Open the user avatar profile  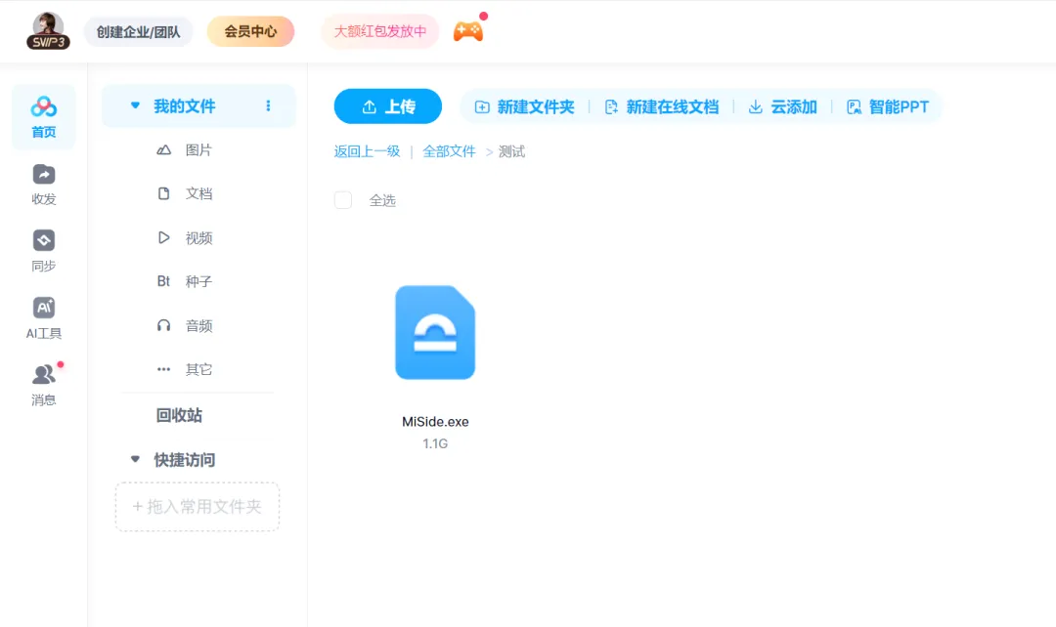pos(48,25)
